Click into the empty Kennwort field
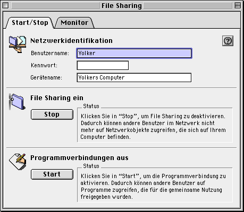Viewport: 244px width, 212px height. pyautogui.click(x=103, y=65)
